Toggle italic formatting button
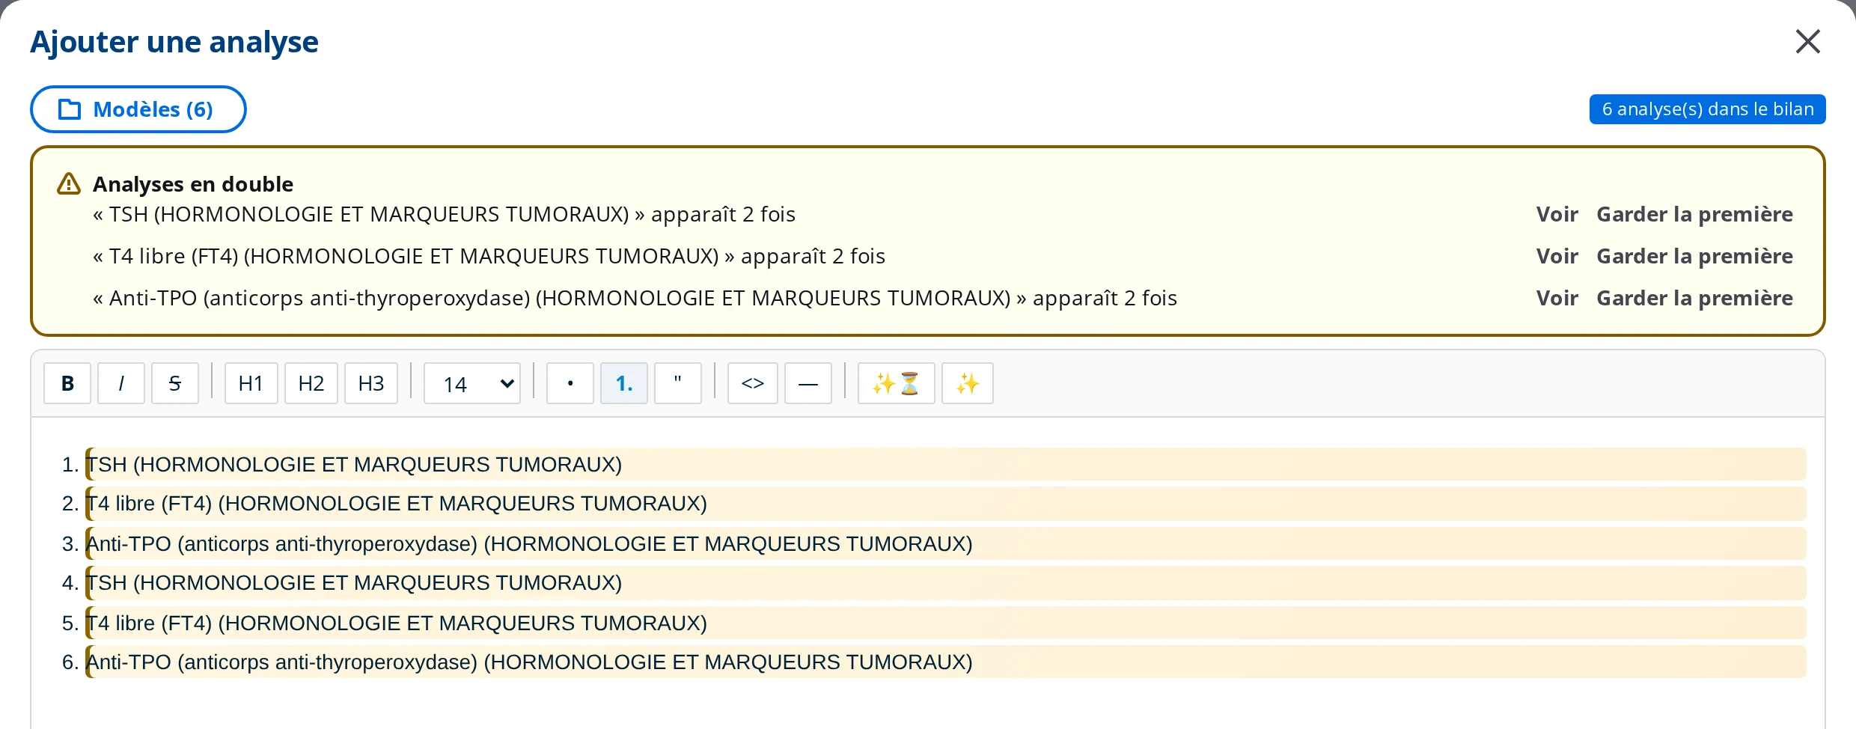 121,383
